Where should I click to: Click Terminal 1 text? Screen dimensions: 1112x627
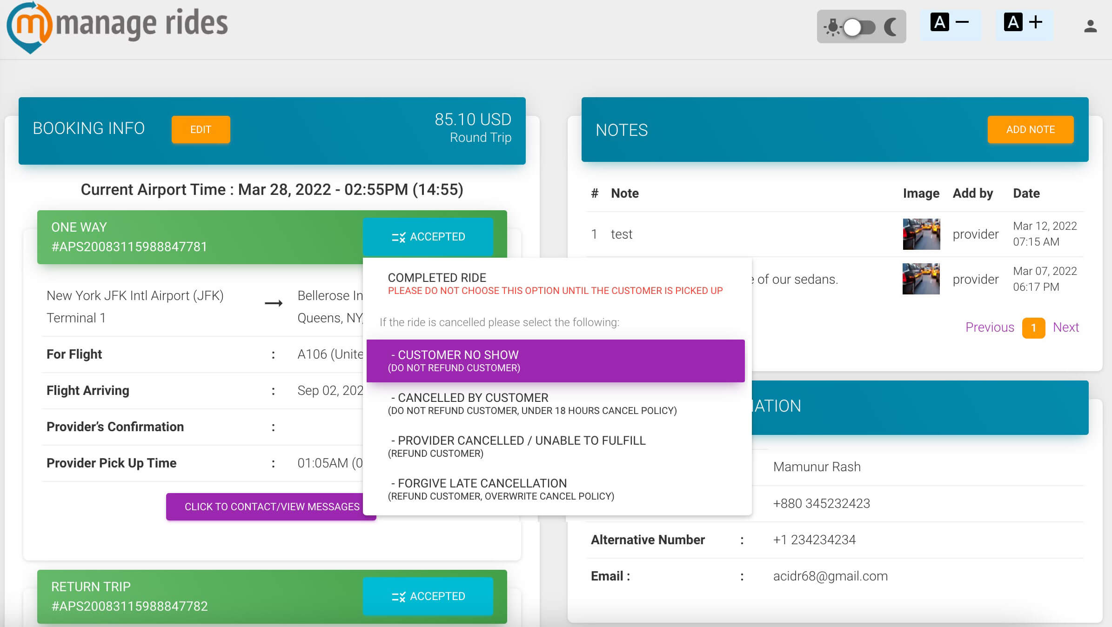tap(76, 318)
